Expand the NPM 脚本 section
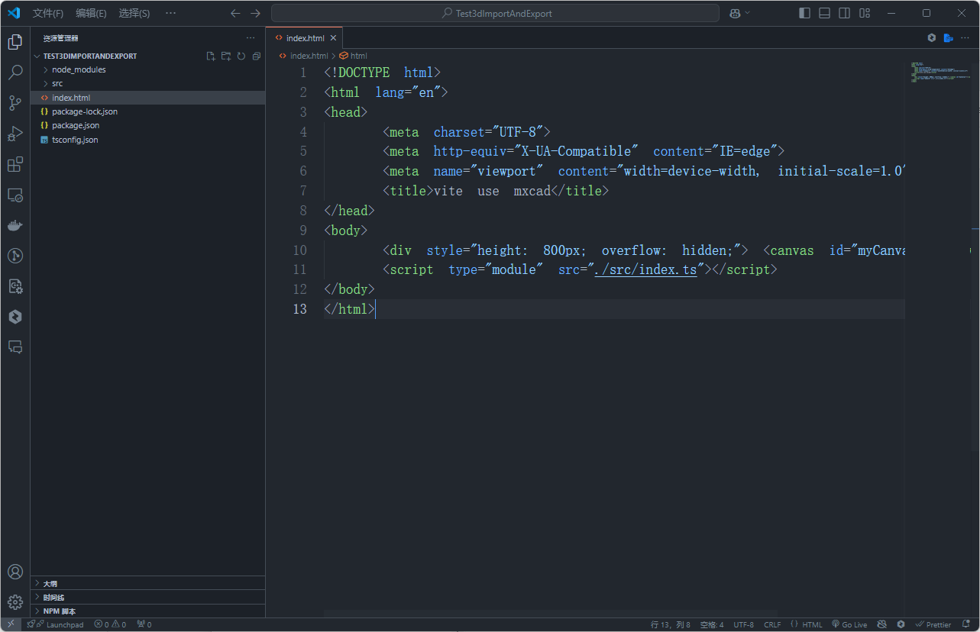The image size is (980, 632). coord(60,611)
